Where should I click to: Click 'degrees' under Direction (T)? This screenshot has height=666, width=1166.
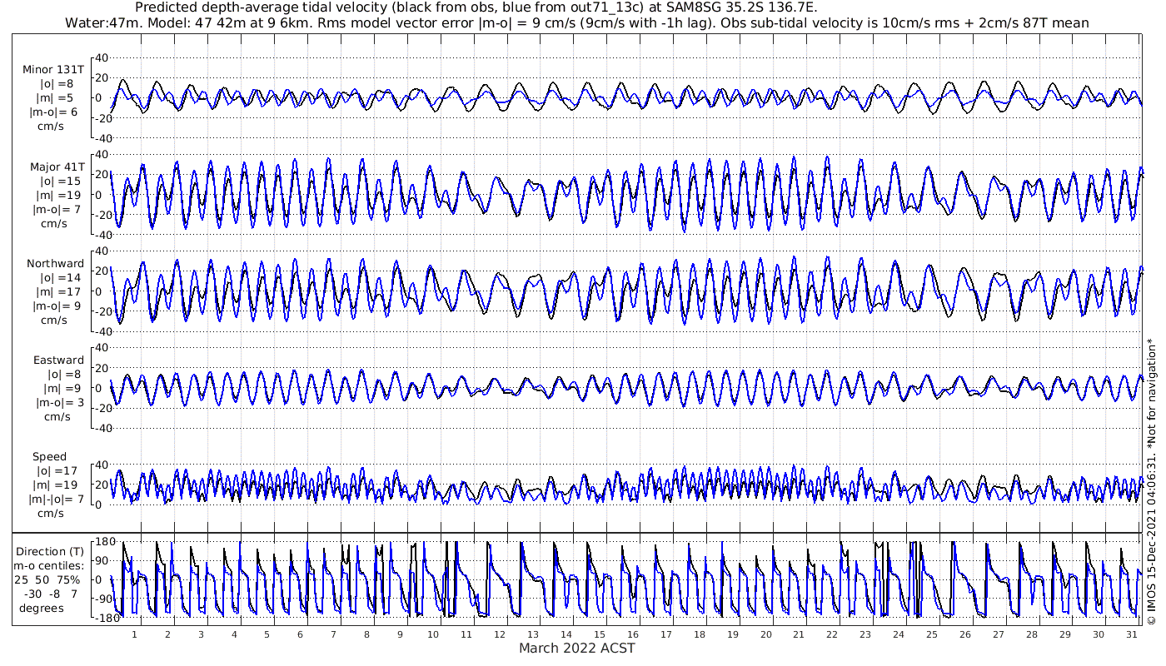tap(42, 608)
